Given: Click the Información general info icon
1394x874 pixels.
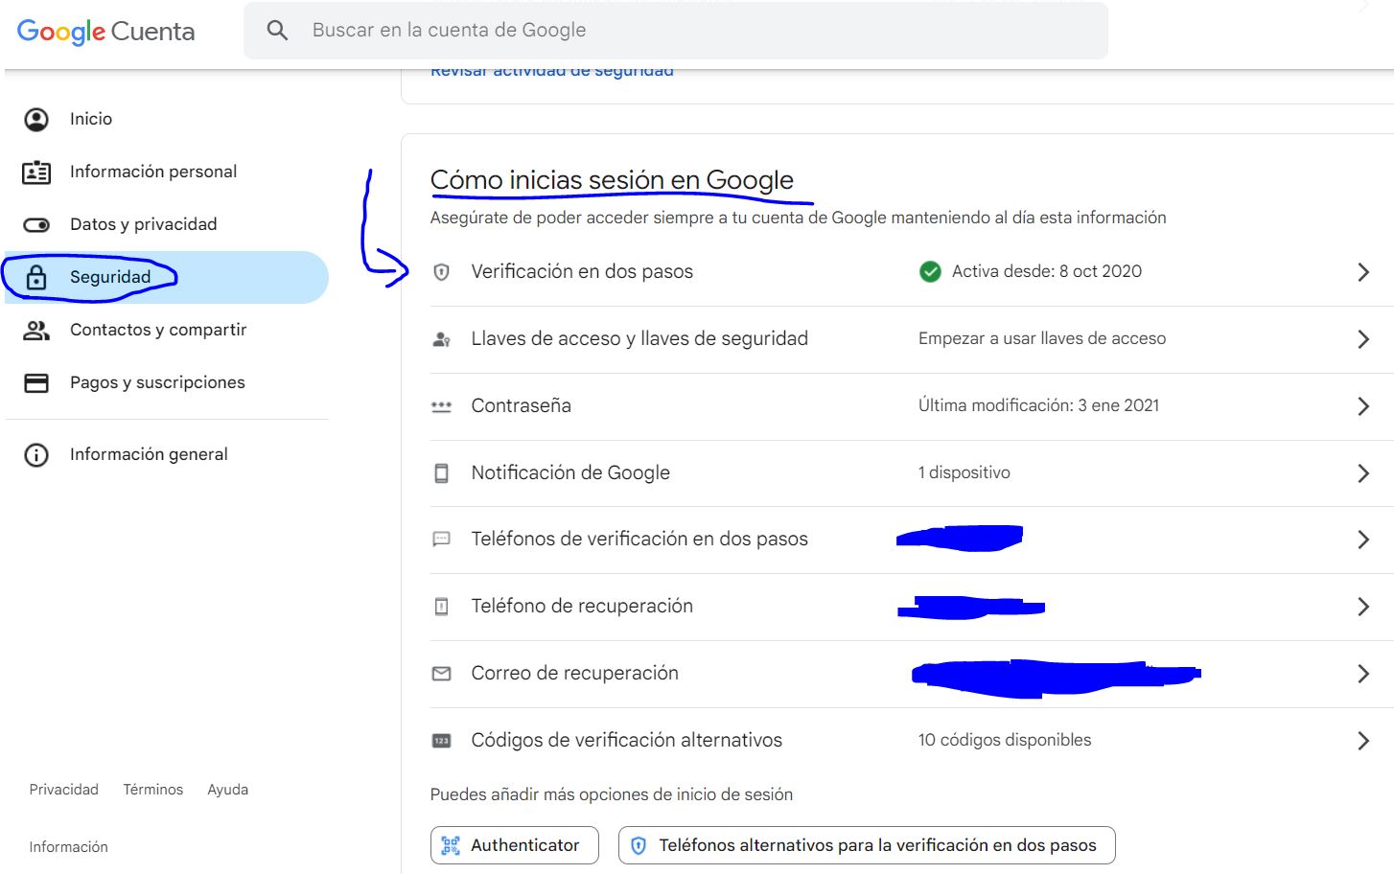Looking at the screenshot, I should (x=36, y=455).
